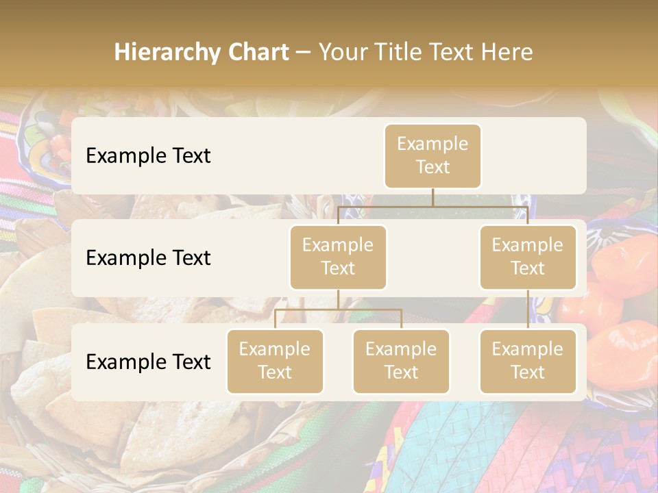658x493 pixels.
Task: Select the rightmost box in the bottom level
Action: (528, 361)
